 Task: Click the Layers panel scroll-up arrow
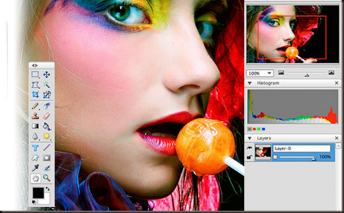(x=338, y=146)
